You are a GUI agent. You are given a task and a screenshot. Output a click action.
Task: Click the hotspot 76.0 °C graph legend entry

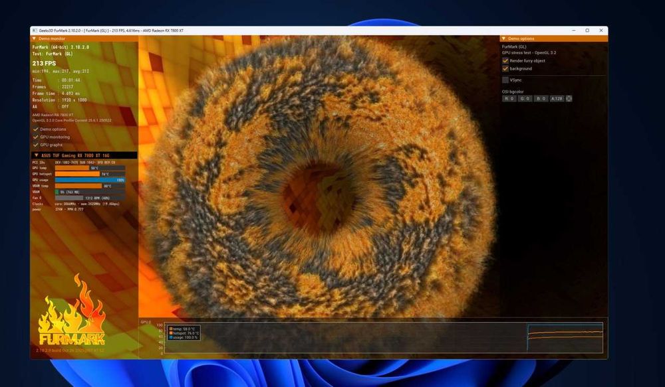184,333
